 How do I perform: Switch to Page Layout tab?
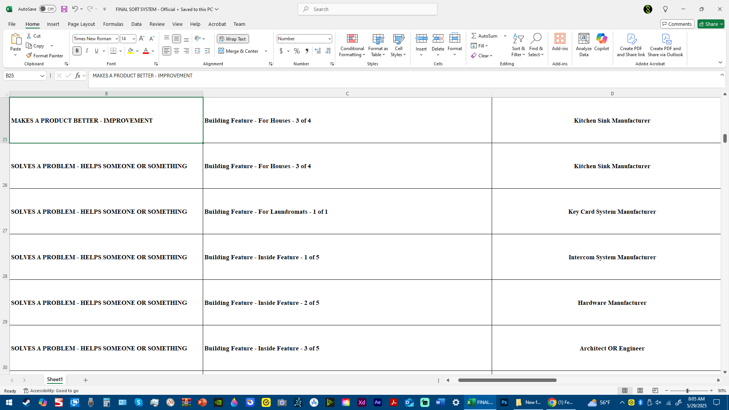click(81, 24)
